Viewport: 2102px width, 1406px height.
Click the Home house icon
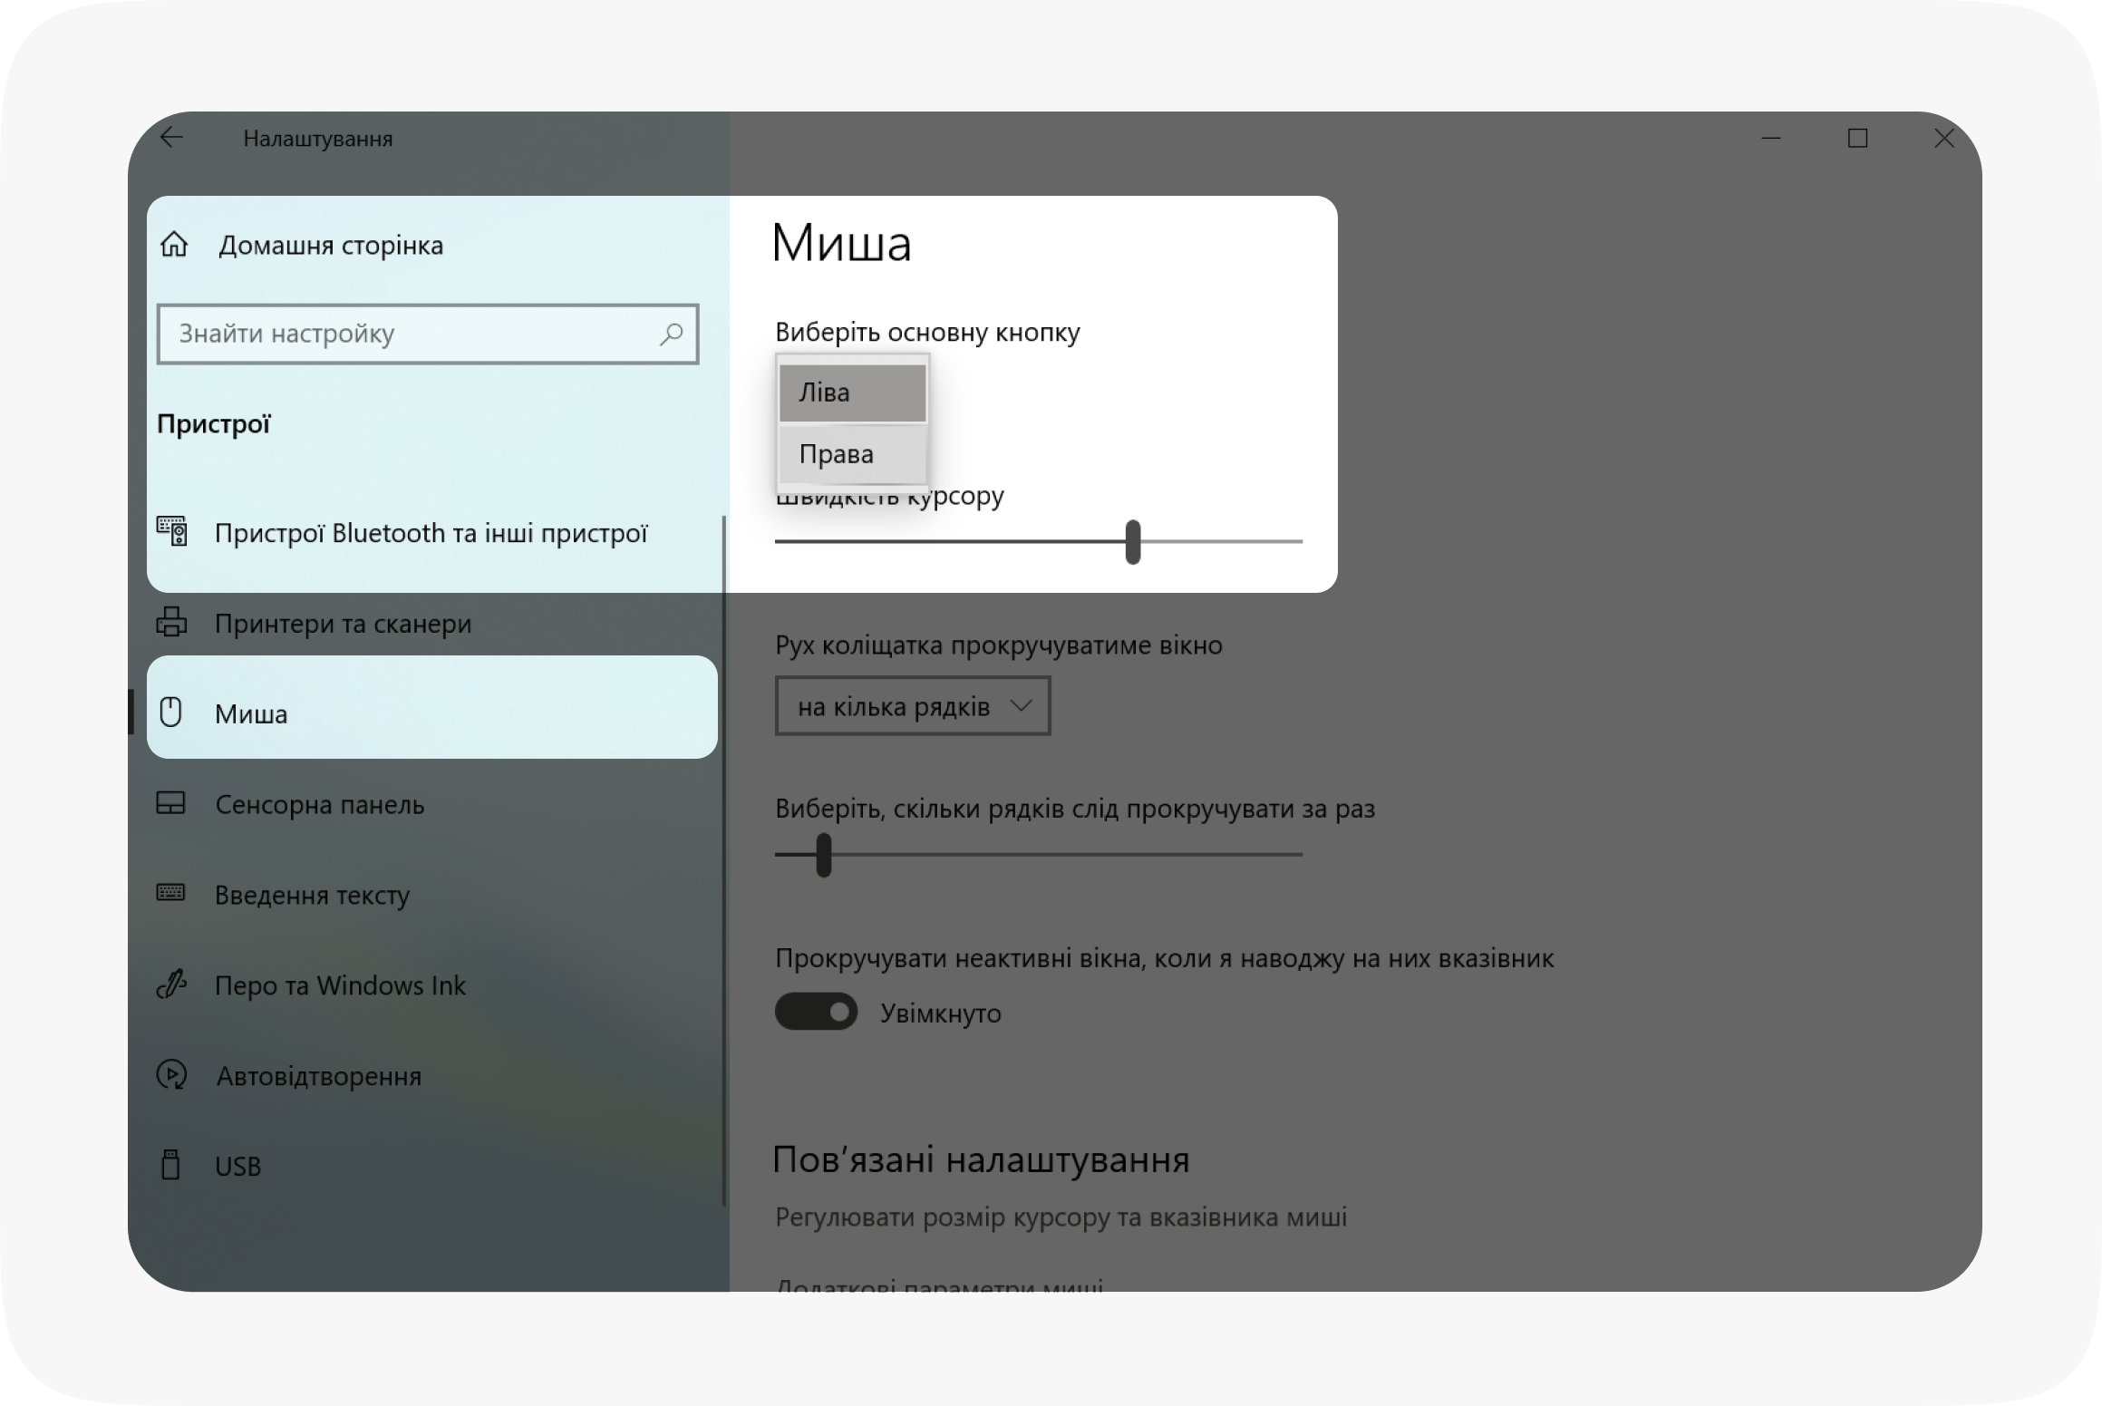pos(174,245)
